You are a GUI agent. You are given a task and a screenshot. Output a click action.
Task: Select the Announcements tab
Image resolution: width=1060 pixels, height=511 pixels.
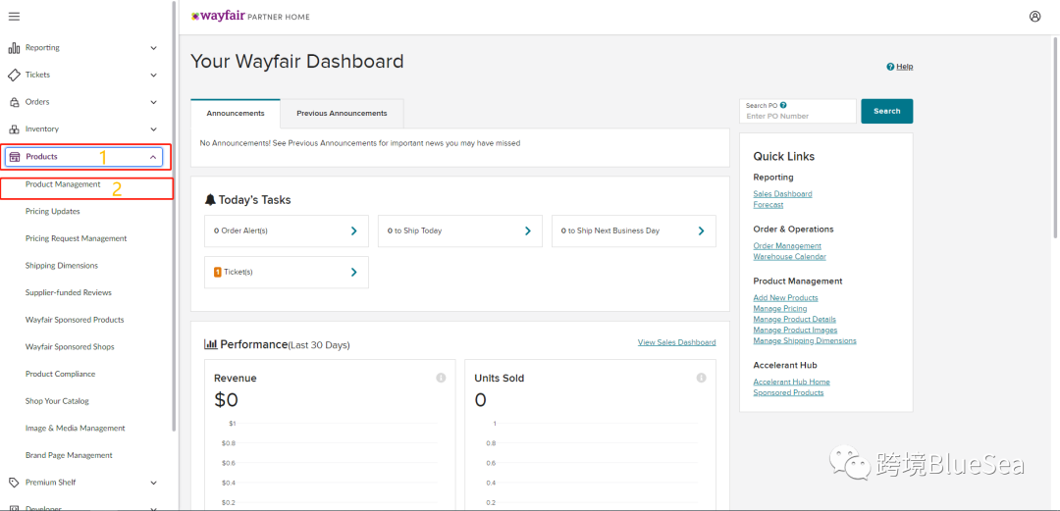[x=236, y=114]
